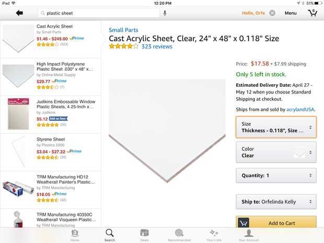
Task: Open the Menu
Action: tap(291, 13)
